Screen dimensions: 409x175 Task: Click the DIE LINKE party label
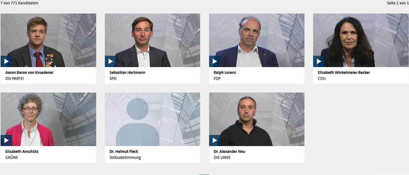coord(222,157)
